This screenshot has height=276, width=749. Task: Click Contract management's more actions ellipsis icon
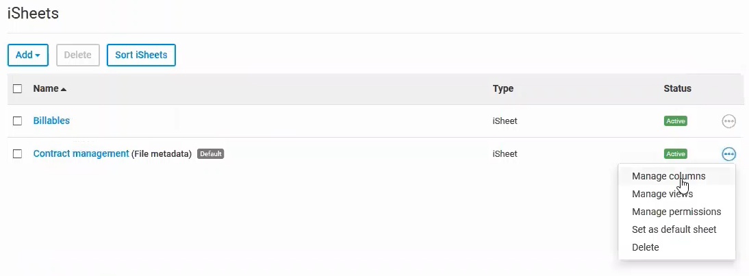click(728, 154)
